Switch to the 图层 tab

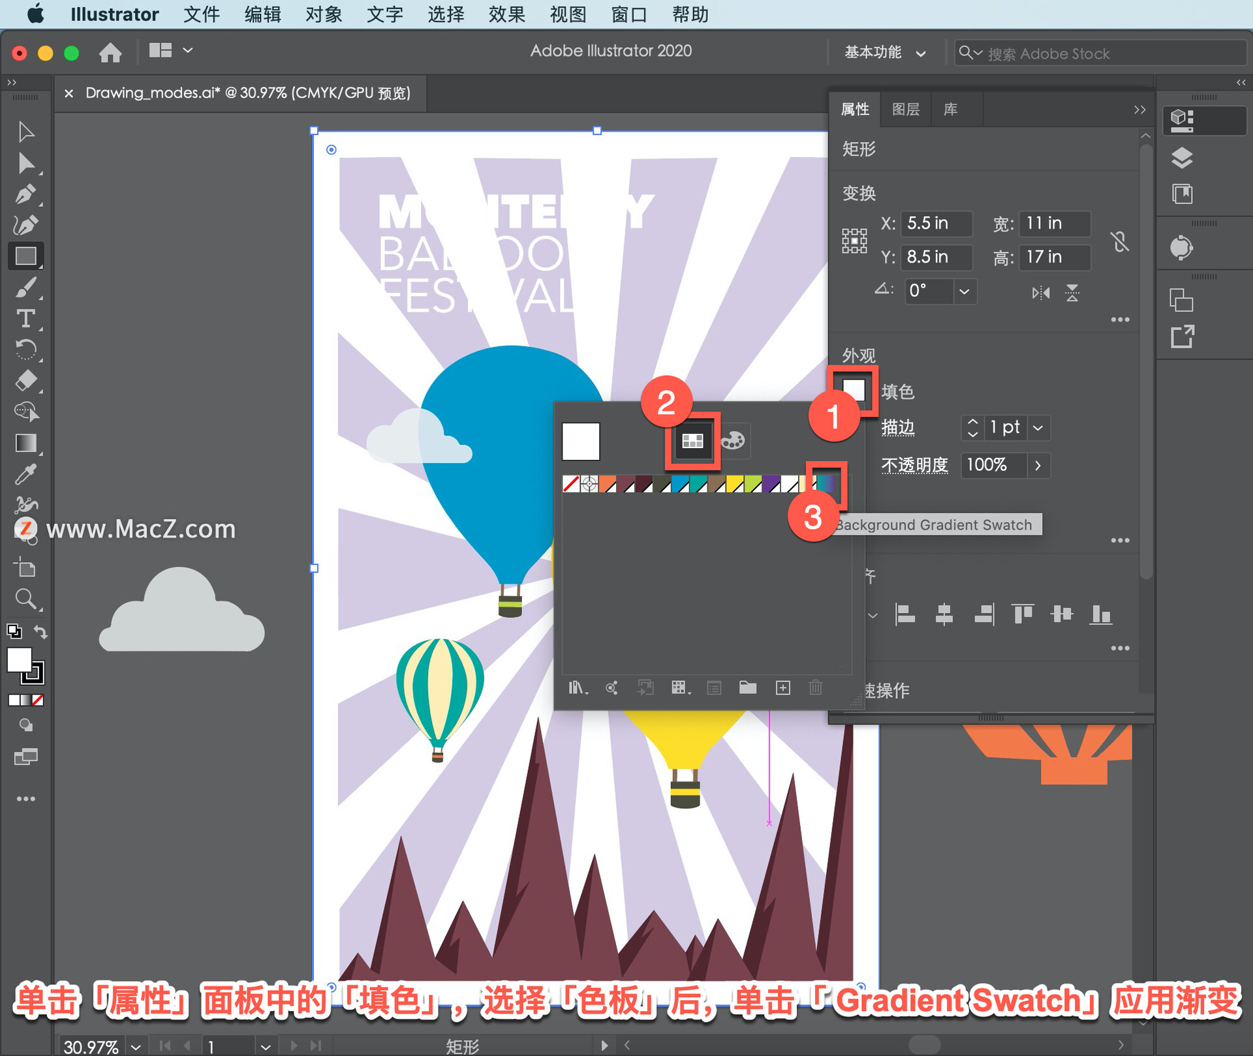(x=905, y=110)
